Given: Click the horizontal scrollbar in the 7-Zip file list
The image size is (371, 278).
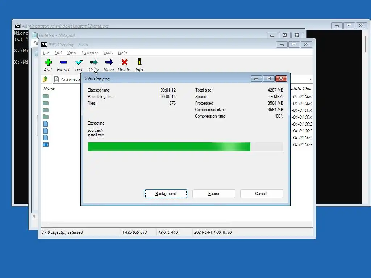Looking at the screenshot, I should [x=139, y=224].
